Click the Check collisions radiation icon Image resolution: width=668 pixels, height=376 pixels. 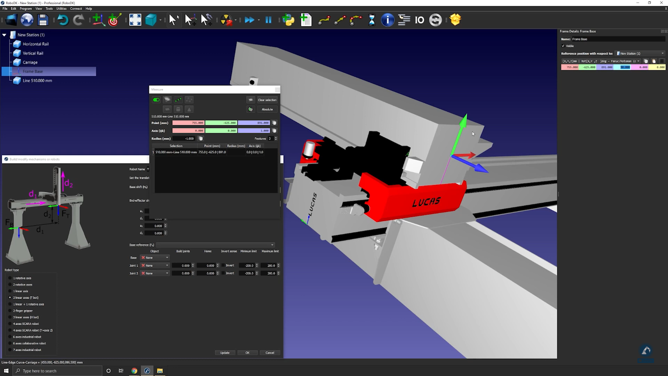tap(226, 20)
